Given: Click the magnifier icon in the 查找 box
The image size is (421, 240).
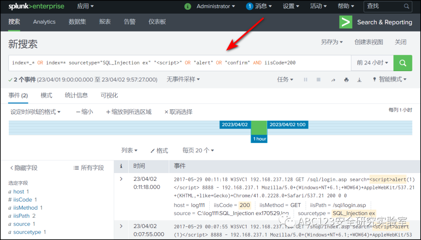Looking at the screenshot, I should click(407, 6).
